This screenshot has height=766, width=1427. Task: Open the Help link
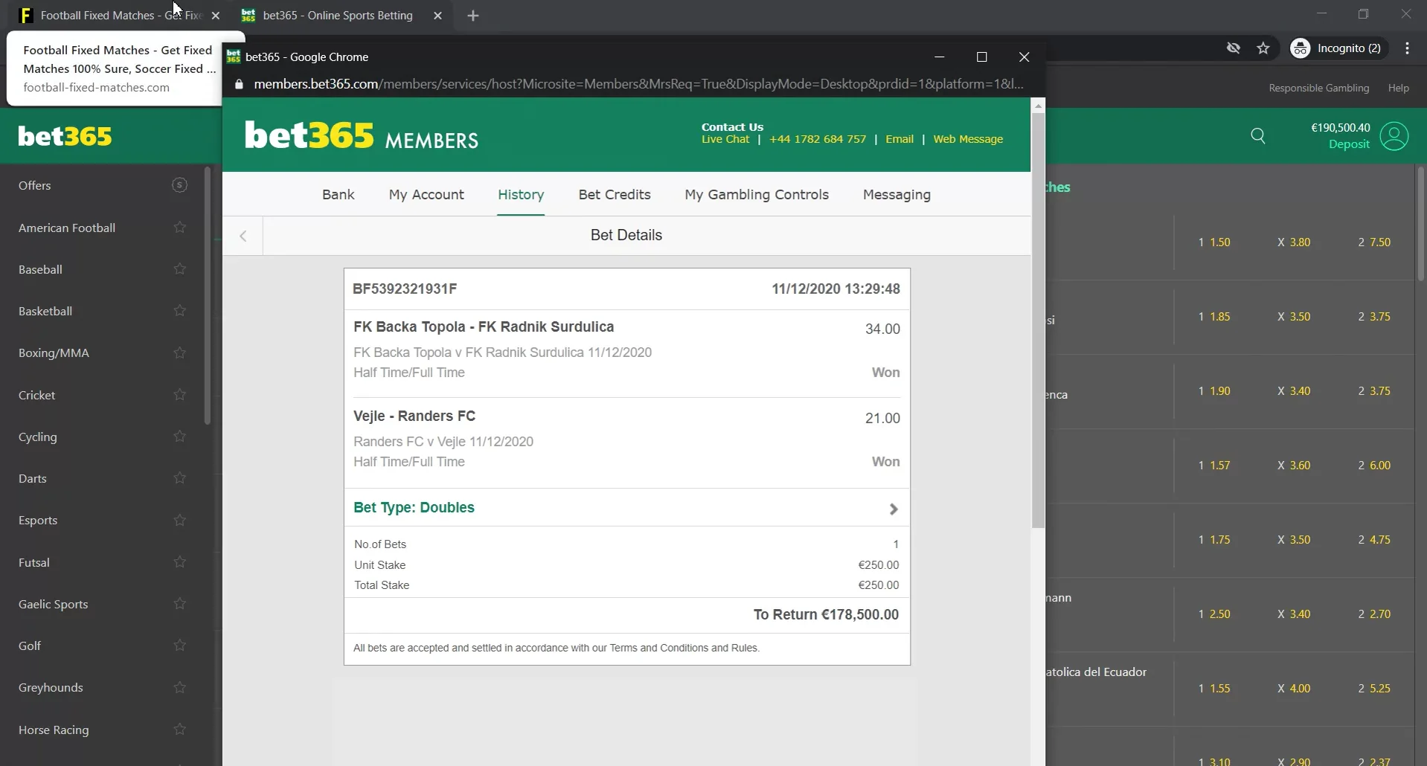[x=1399, y=88]
